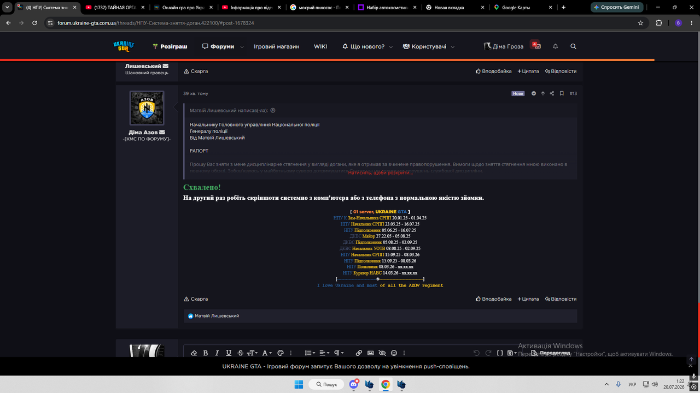
Task: Open Матвій Лишевський in the likes bar
Action: click(x=217, y=316)
